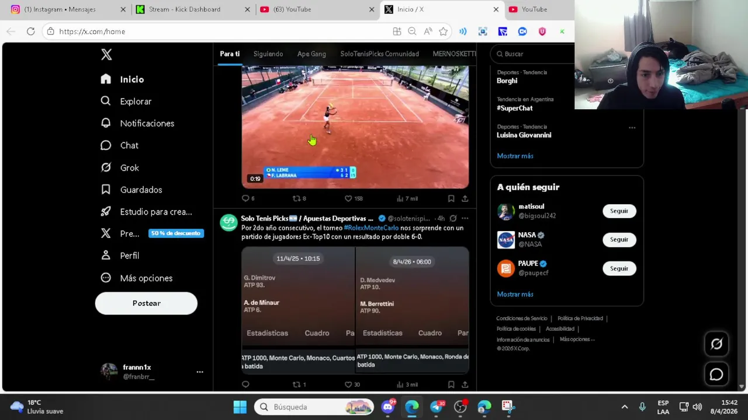Switch to SoloTenisPicks Comunidad tab
748x420 pixels.
point(379,54)
